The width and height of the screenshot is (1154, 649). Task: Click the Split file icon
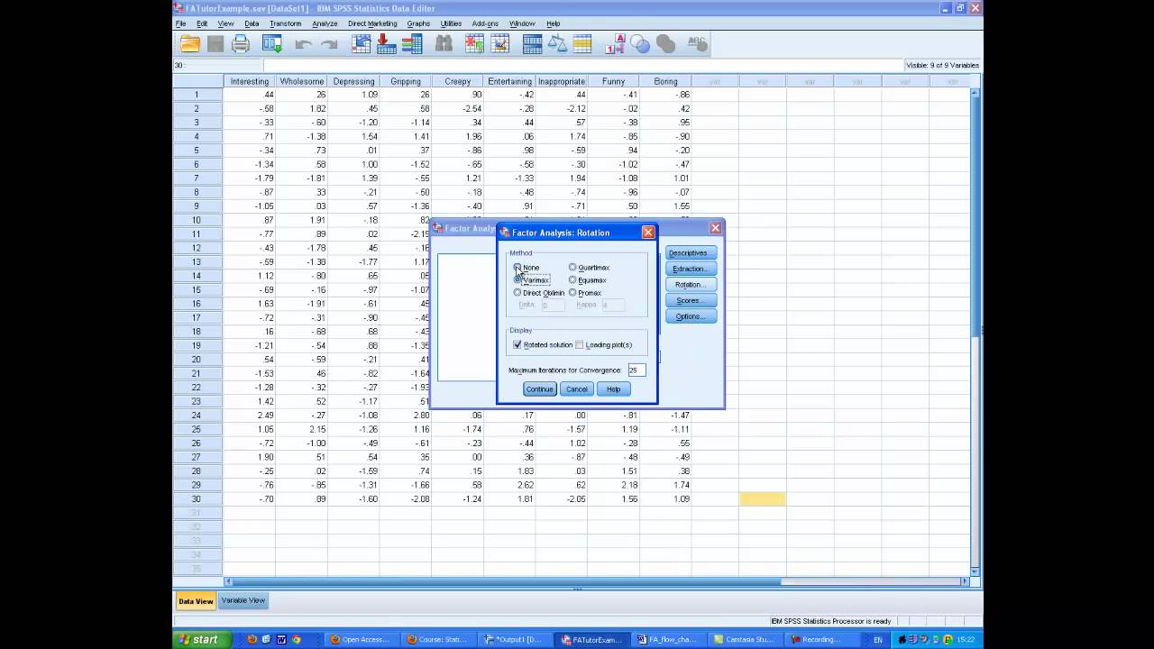coord(532,43)
